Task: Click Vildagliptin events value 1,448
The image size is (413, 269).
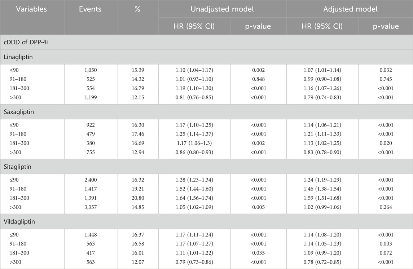Action: click(91, 235)
